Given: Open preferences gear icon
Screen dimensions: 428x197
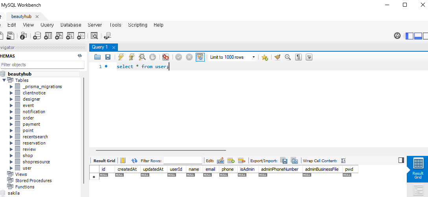Looking at the screenshot, I should pyautogui.click(x=397, y=36).
